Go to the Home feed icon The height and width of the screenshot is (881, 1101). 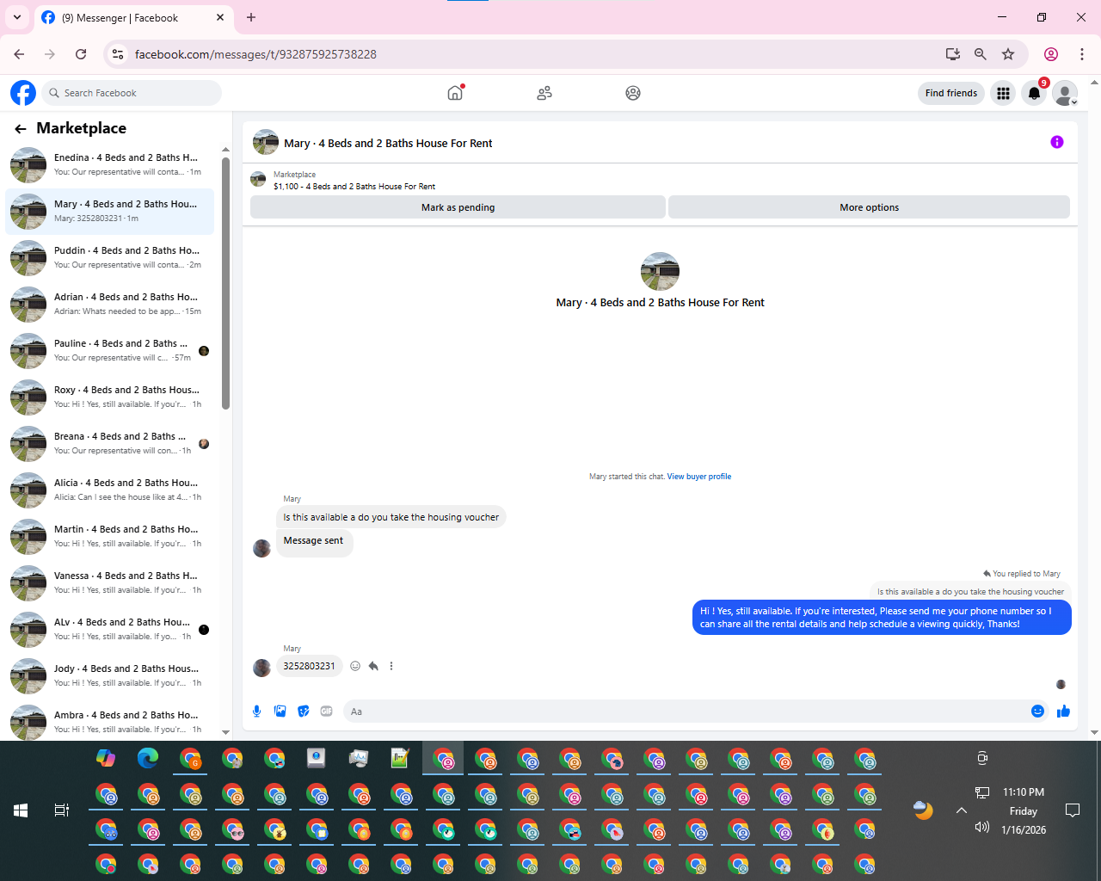(455, 93)
